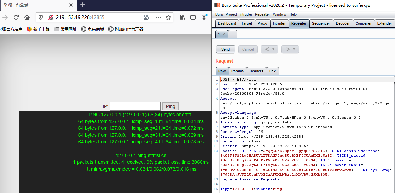Go back to previous request with < button
Image resolution: width=395 pixels, height=193 pixels.
tap(267, 49)
